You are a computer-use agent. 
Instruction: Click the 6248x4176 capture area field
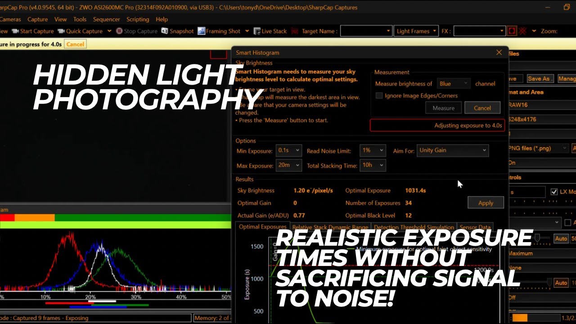(x=542, y=119)
